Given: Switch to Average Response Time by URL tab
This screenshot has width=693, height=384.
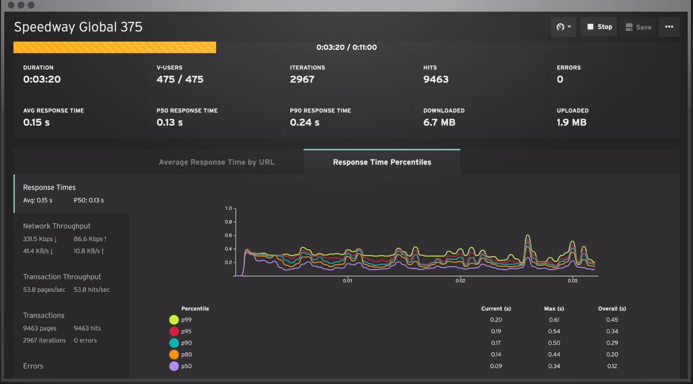Looking at the screenshot, I should pos(216,162).
